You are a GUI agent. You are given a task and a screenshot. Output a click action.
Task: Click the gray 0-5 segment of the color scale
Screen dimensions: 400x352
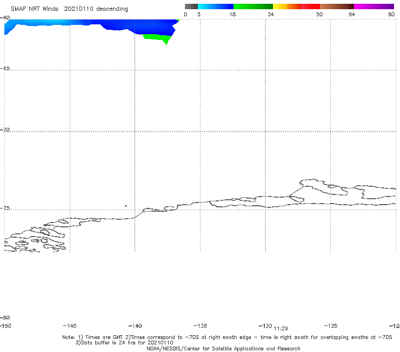pos(191,6)
